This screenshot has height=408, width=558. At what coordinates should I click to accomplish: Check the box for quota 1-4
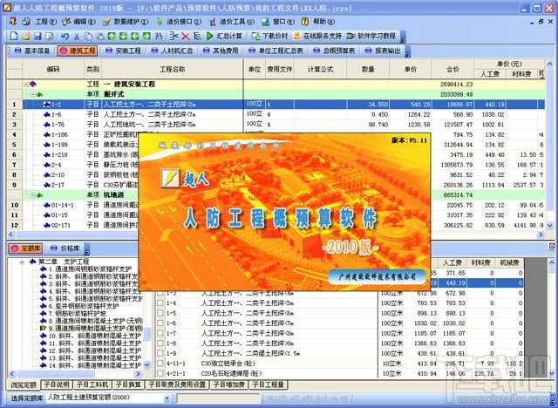(160, 303)
